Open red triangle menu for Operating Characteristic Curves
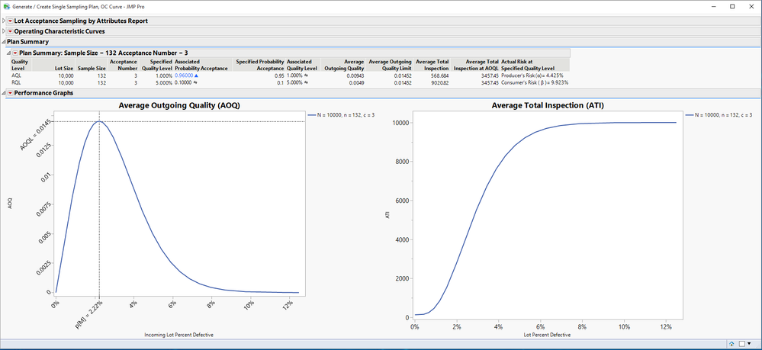 click(10, 31)
